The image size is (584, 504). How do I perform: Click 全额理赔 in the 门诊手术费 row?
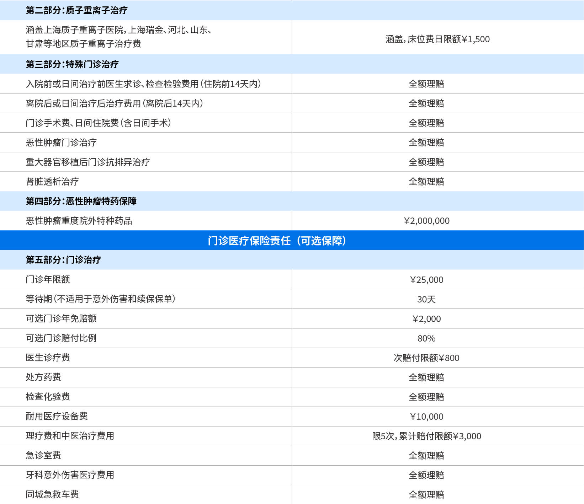tap(426, 123)
